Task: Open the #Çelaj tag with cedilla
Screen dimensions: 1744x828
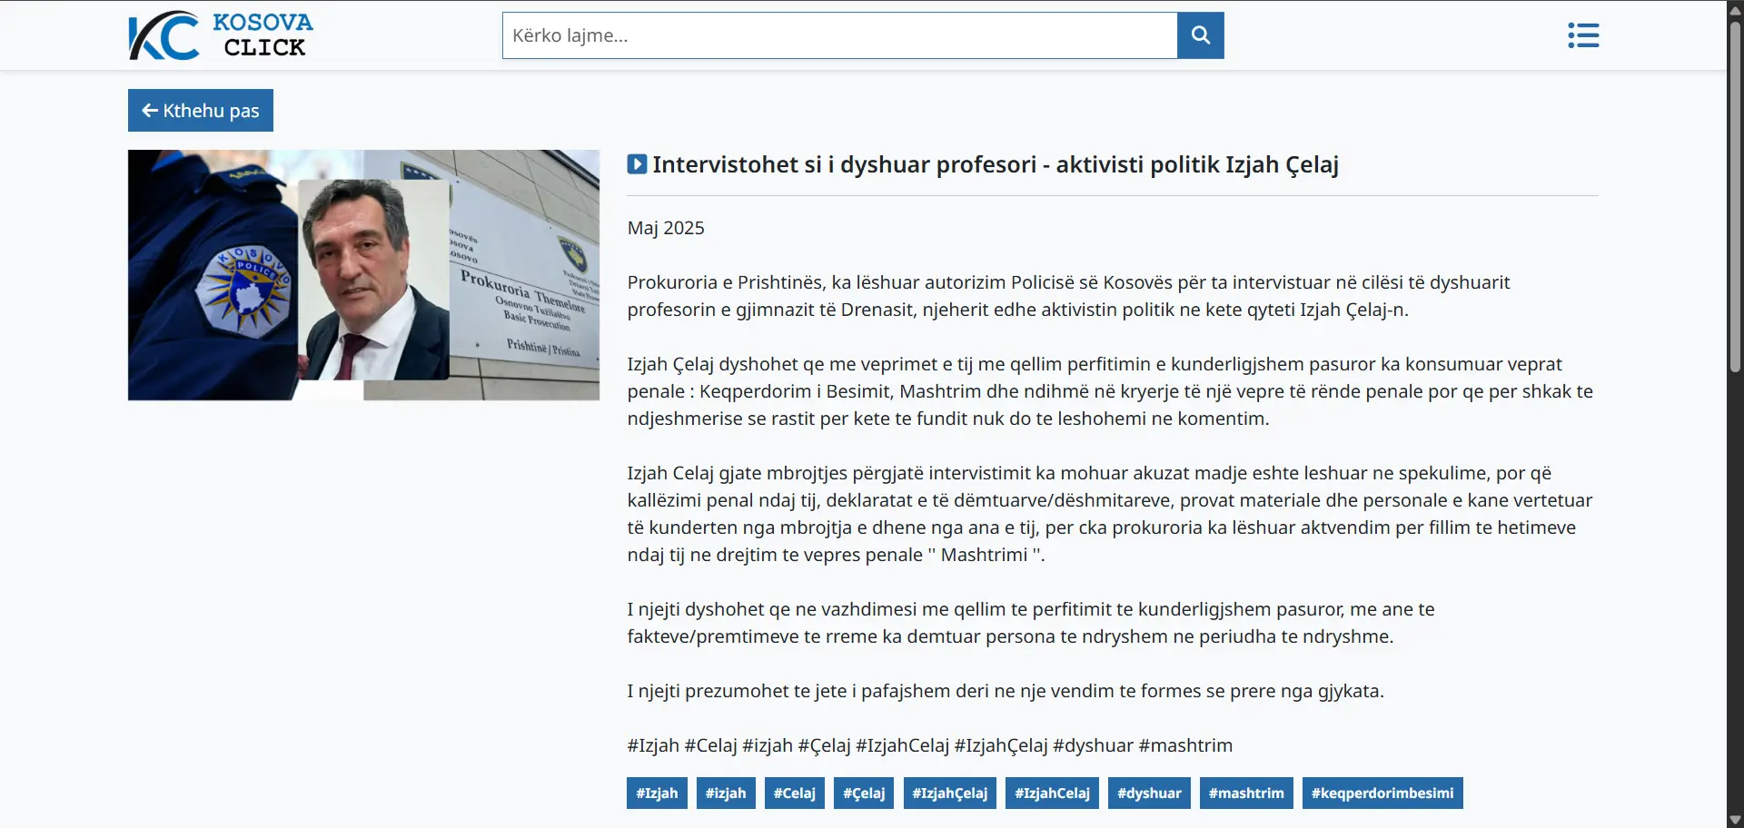Action: click(x=863, y=793)
